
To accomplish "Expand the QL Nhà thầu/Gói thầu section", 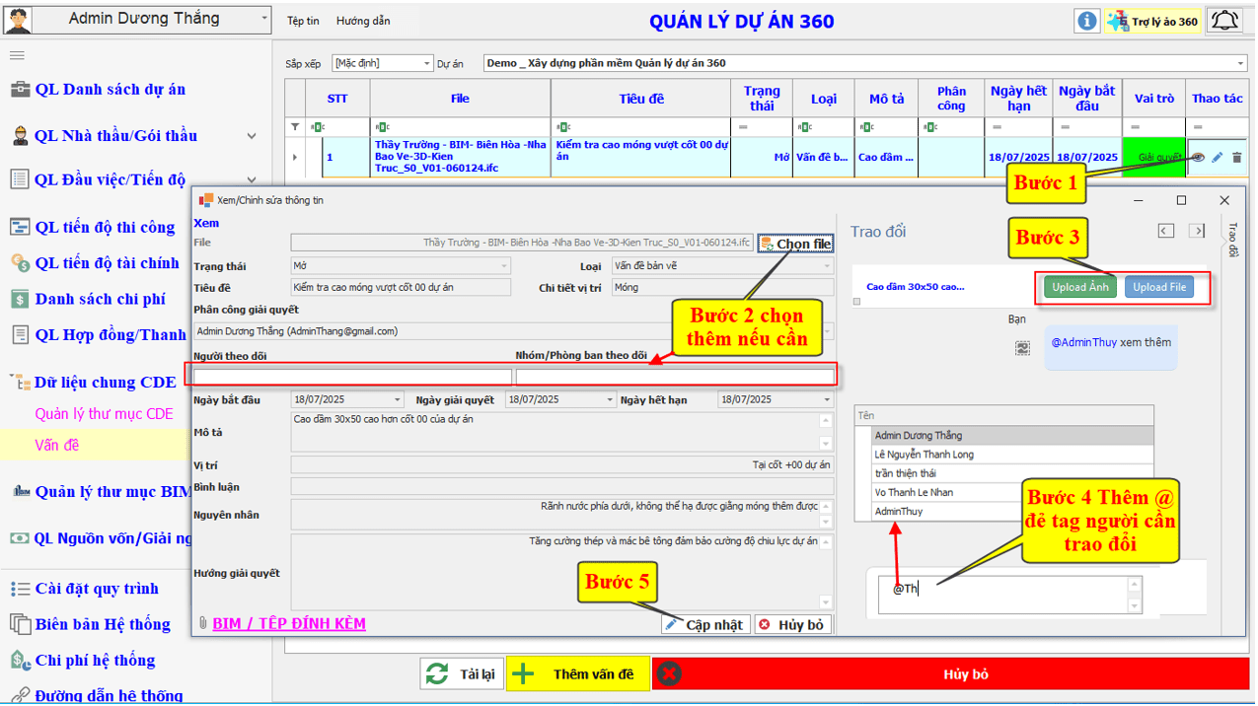I will (252, 136).
